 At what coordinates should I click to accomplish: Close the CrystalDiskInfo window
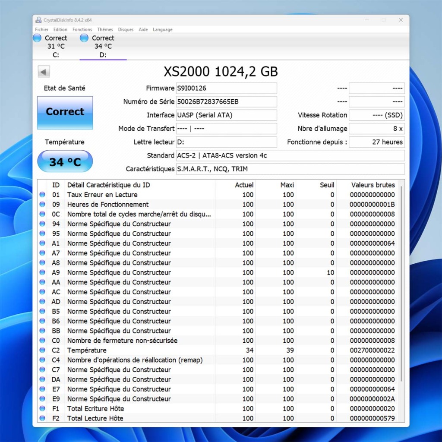click(401, 20)
